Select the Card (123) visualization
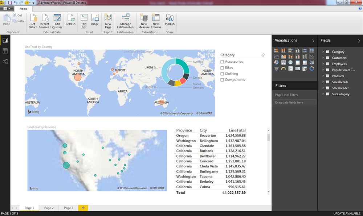Image resolution: width=363 pixels, height=216 pixels. point(298,68)
